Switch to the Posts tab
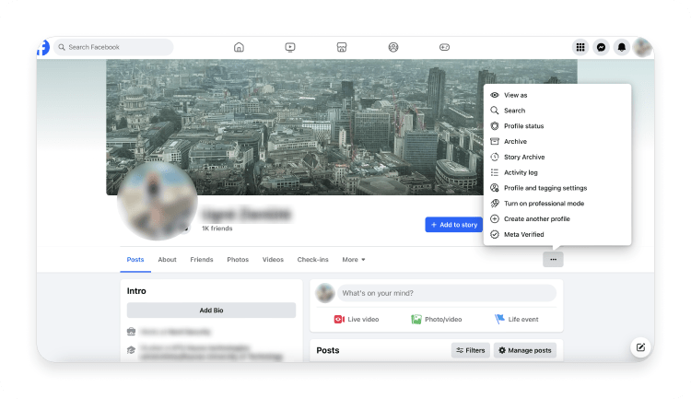The image size is (691, 399). [135, 260]
